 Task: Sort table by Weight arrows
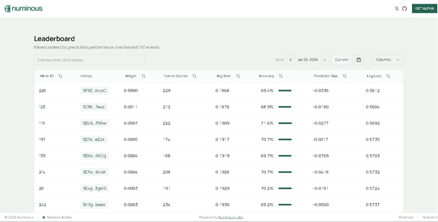(143, 76)
